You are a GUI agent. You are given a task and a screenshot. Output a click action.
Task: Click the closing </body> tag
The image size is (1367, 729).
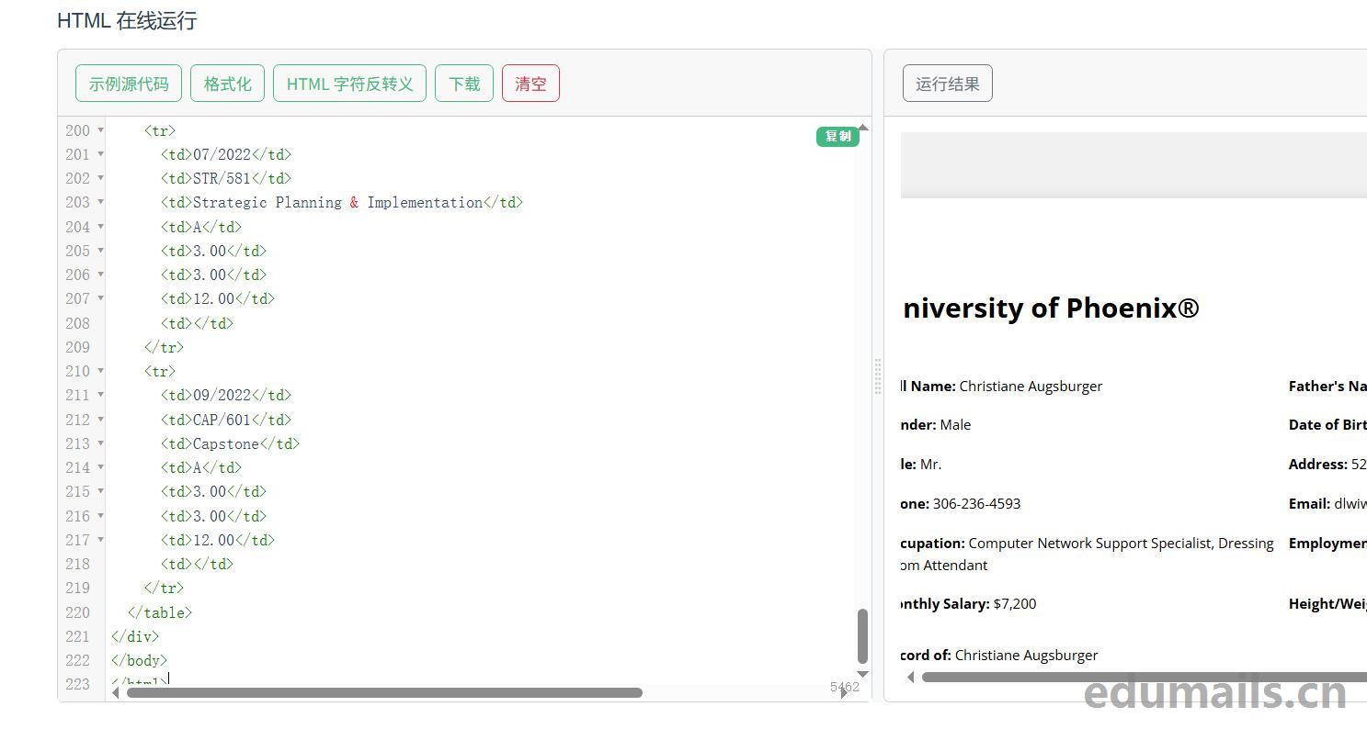[x=139, y=660]
